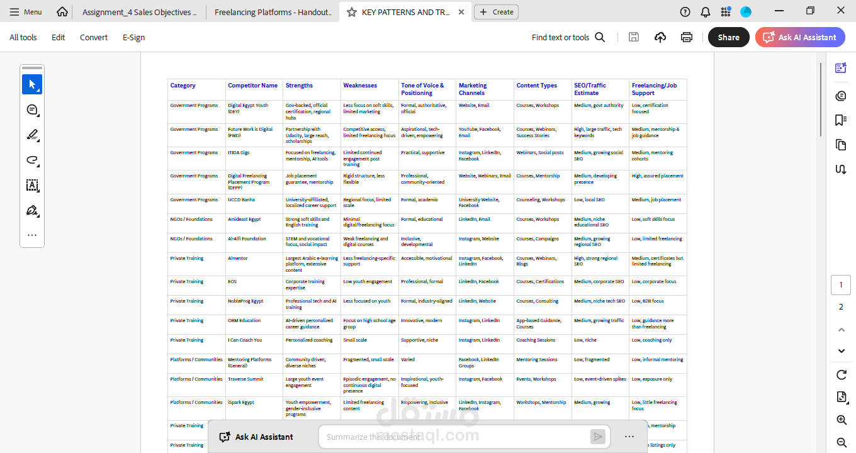Choose the Add text box tool

point(32,185)
